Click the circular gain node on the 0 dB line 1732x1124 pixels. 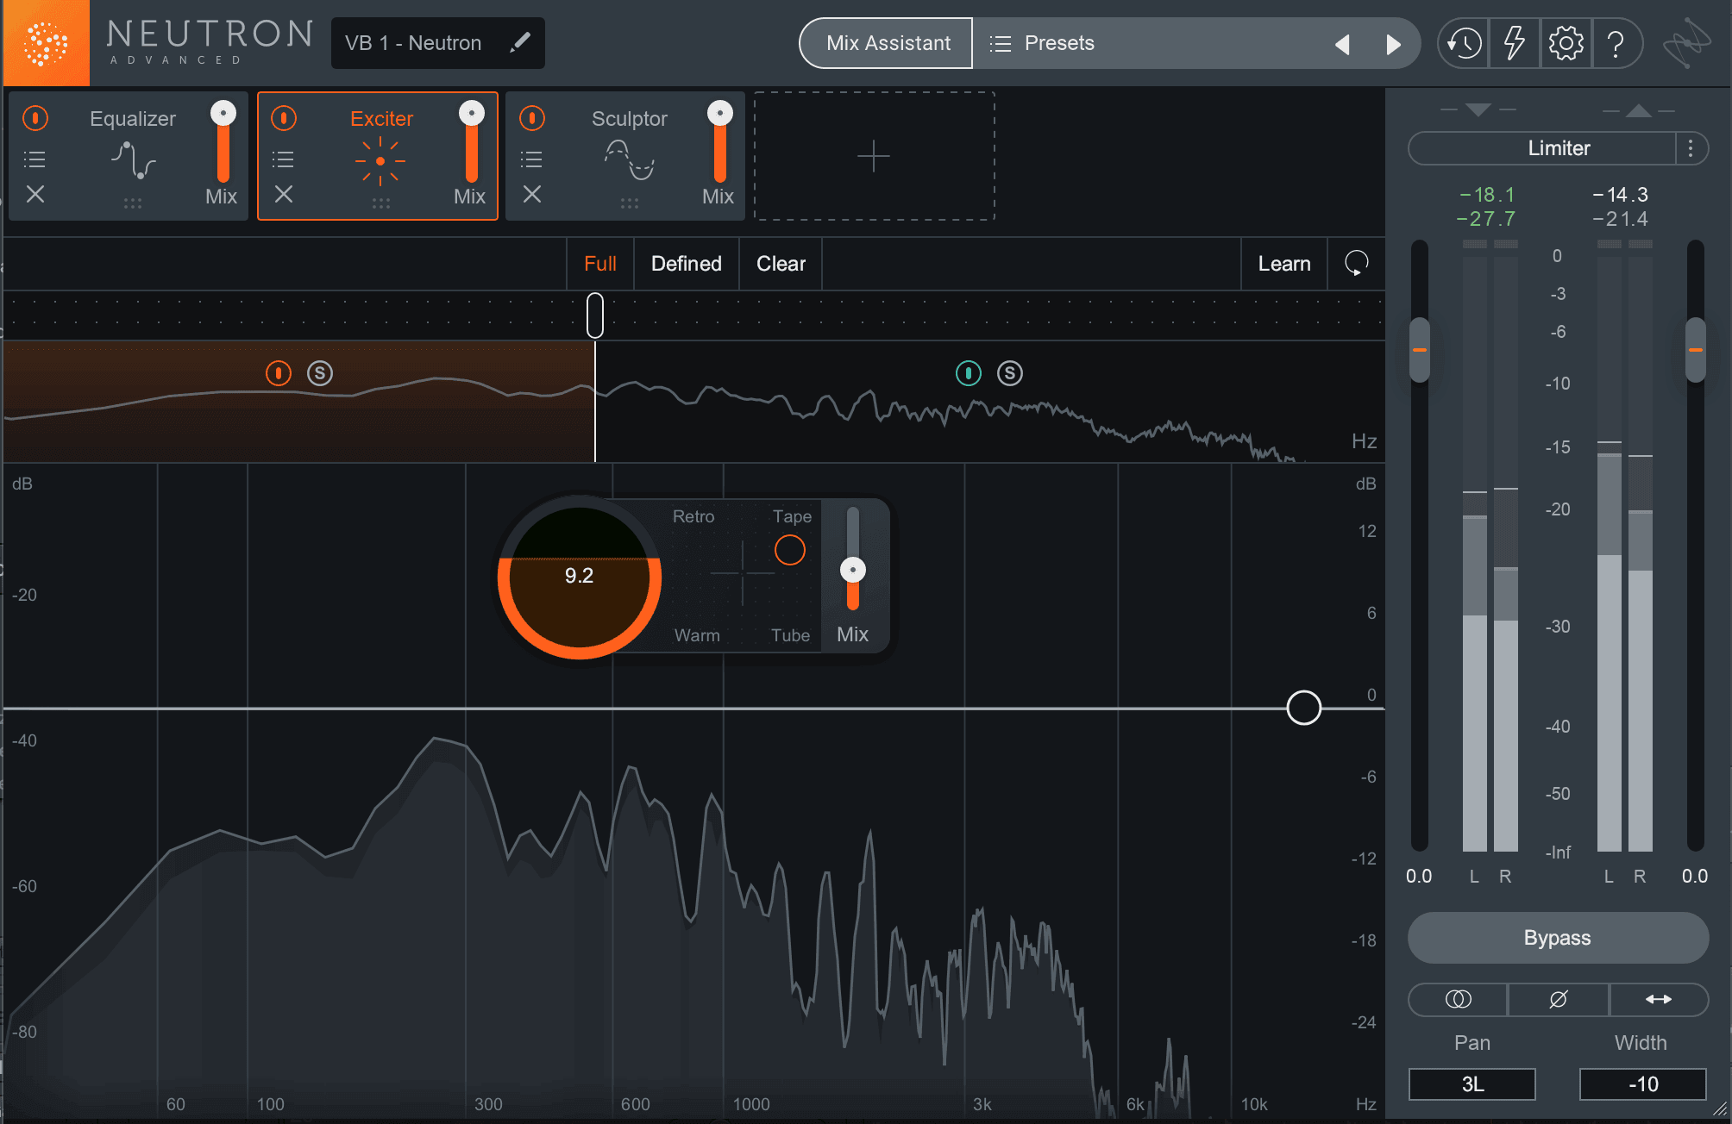(1304, 708)
